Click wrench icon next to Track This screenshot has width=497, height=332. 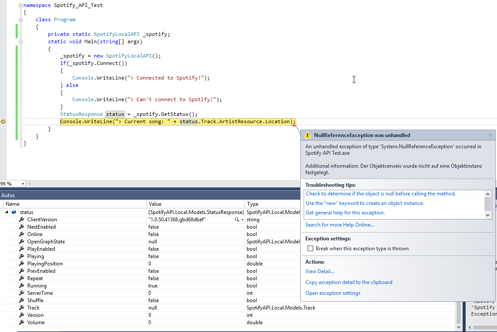click(x=22, y=308)
